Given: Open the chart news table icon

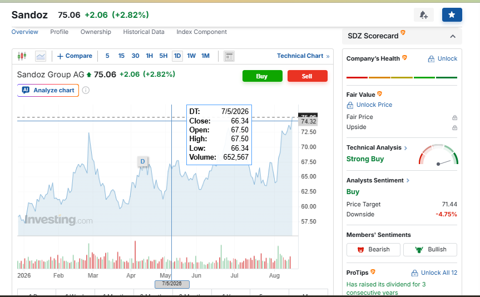Looking at the screenshot, I should (229, 56).
